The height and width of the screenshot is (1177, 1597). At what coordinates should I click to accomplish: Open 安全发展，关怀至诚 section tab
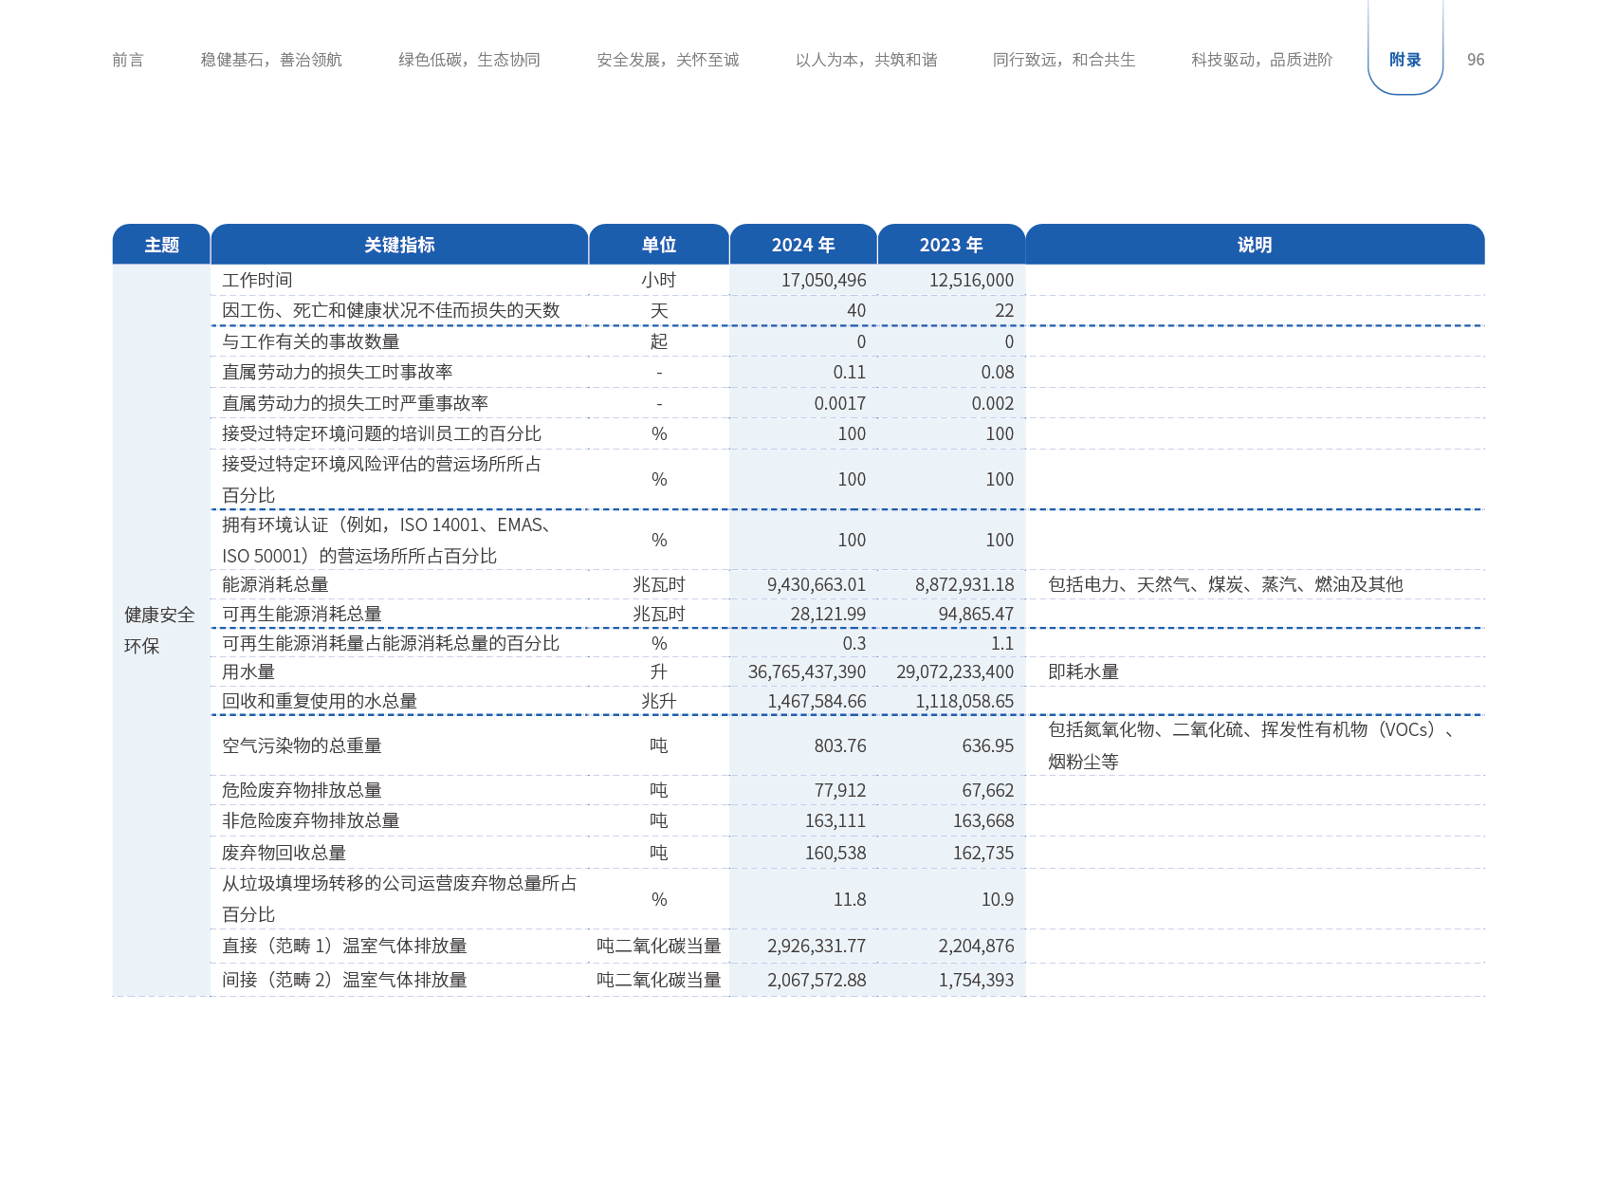pyautogui.click(x=668, y=60)
